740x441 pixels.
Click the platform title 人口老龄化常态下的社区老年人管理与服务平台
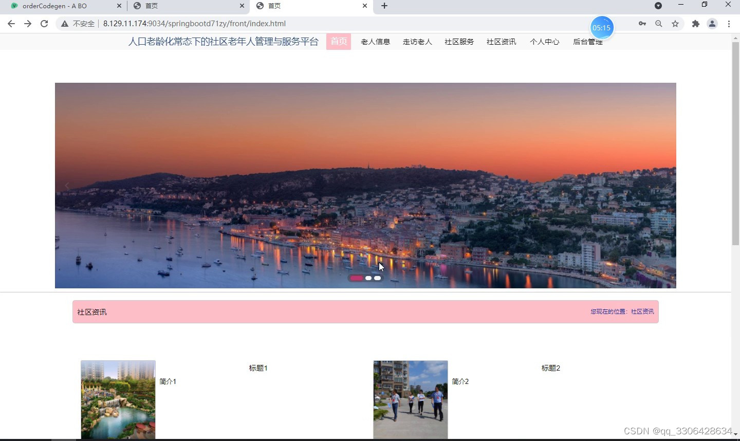pos(223,42)
